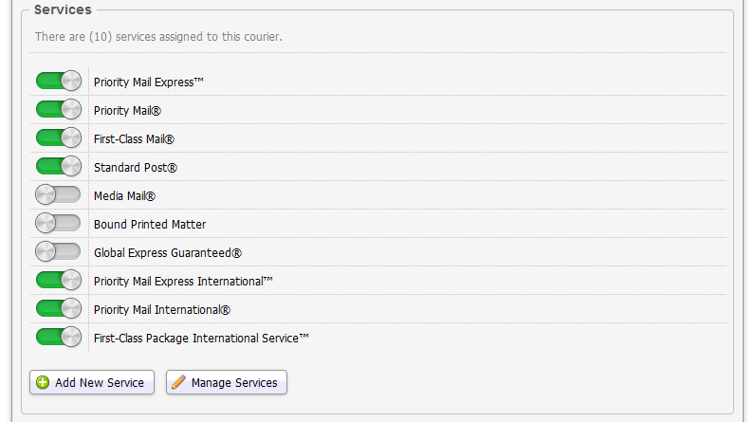Disable the Priority Mail Express™ toggle

click(58, 82)
